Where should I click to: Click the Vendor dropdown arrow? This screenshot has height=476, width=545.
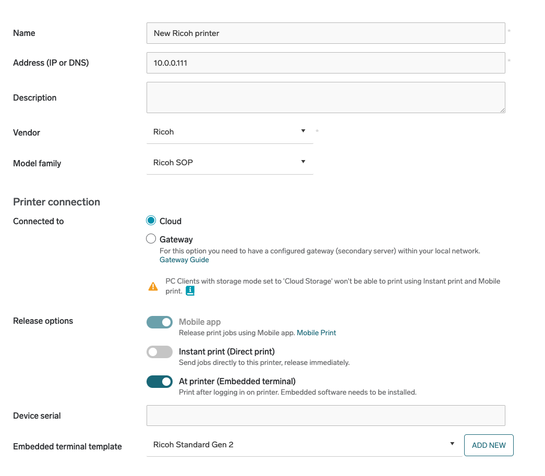pyautogui.click(x=303, y=131)
